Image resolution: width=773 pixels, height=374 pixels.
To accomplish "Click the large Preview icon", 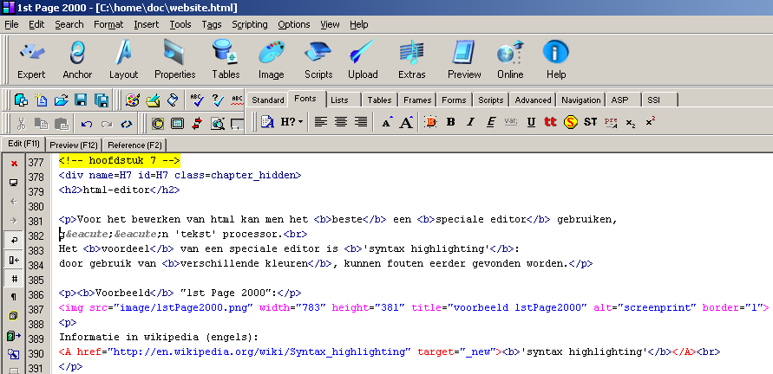I will [464, 60].
